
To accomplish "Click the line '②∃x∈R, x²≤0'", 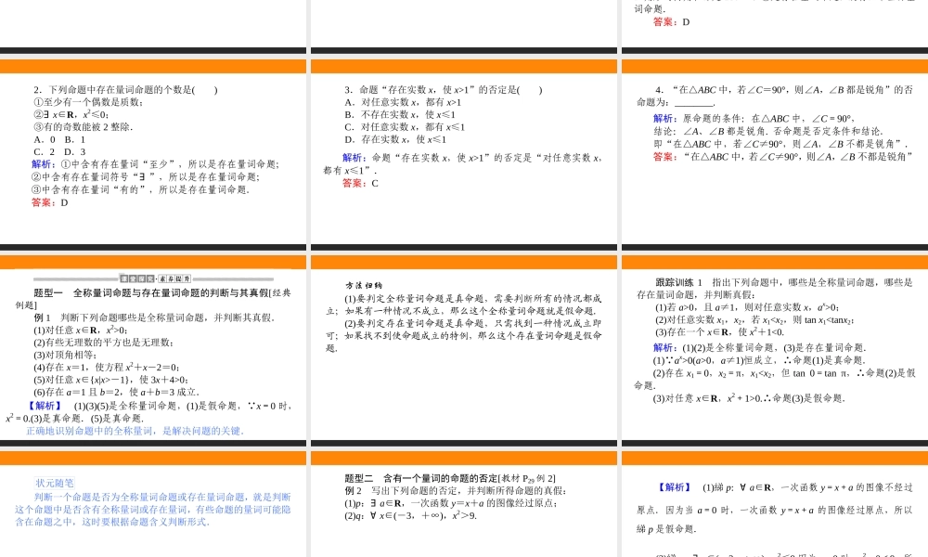I will (71, 115).
